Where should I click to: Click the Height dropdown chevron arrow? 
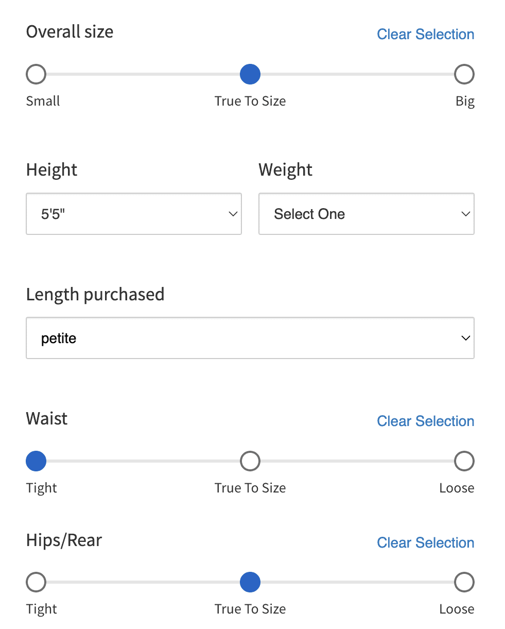point(233,214)
